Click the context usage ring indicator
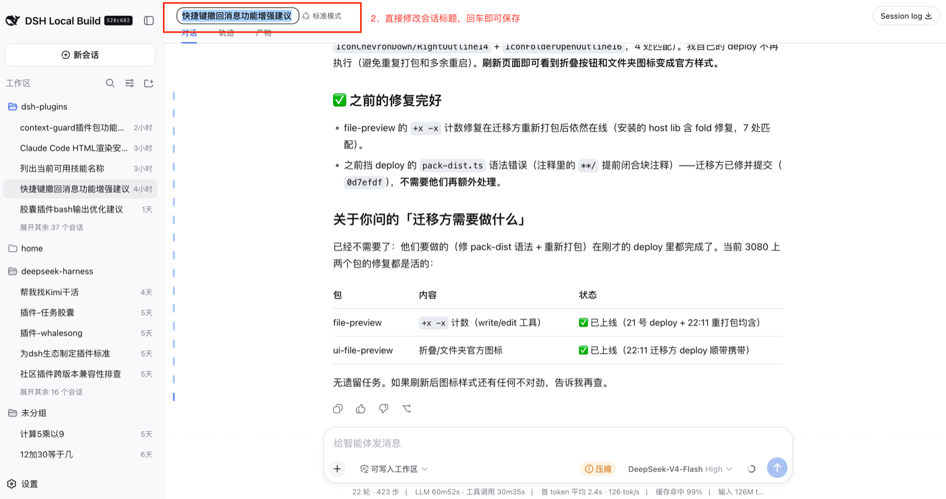The image size is (946, 499). coord(751,469)
